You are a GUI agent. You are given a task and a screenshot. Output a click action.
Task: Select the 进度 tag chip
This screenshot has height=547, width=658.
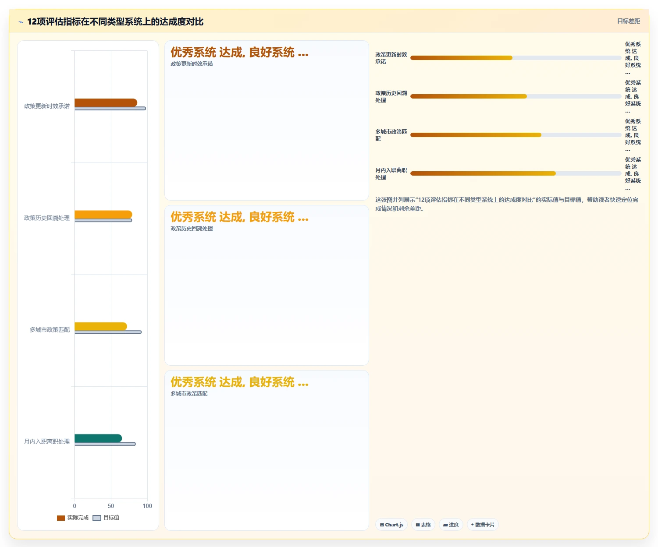[451, 525]
